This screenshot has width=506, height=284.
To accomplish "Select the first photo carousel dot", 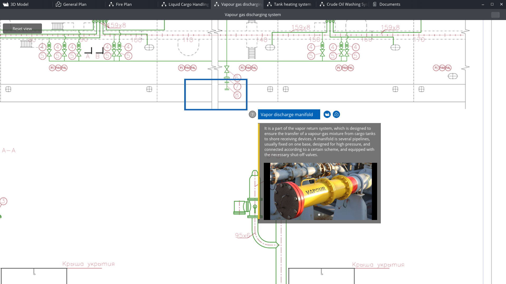I will coord(319,215).
